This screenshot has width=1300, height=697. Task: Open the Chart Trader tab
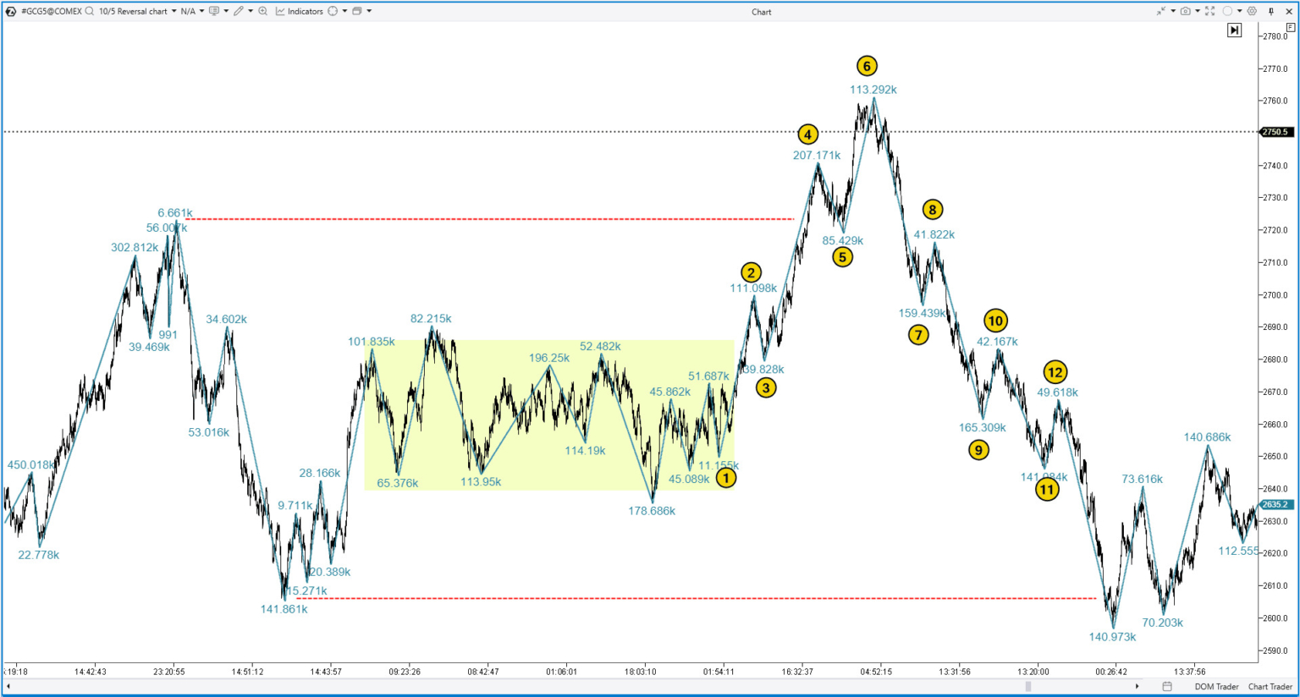pos(1271,686)
